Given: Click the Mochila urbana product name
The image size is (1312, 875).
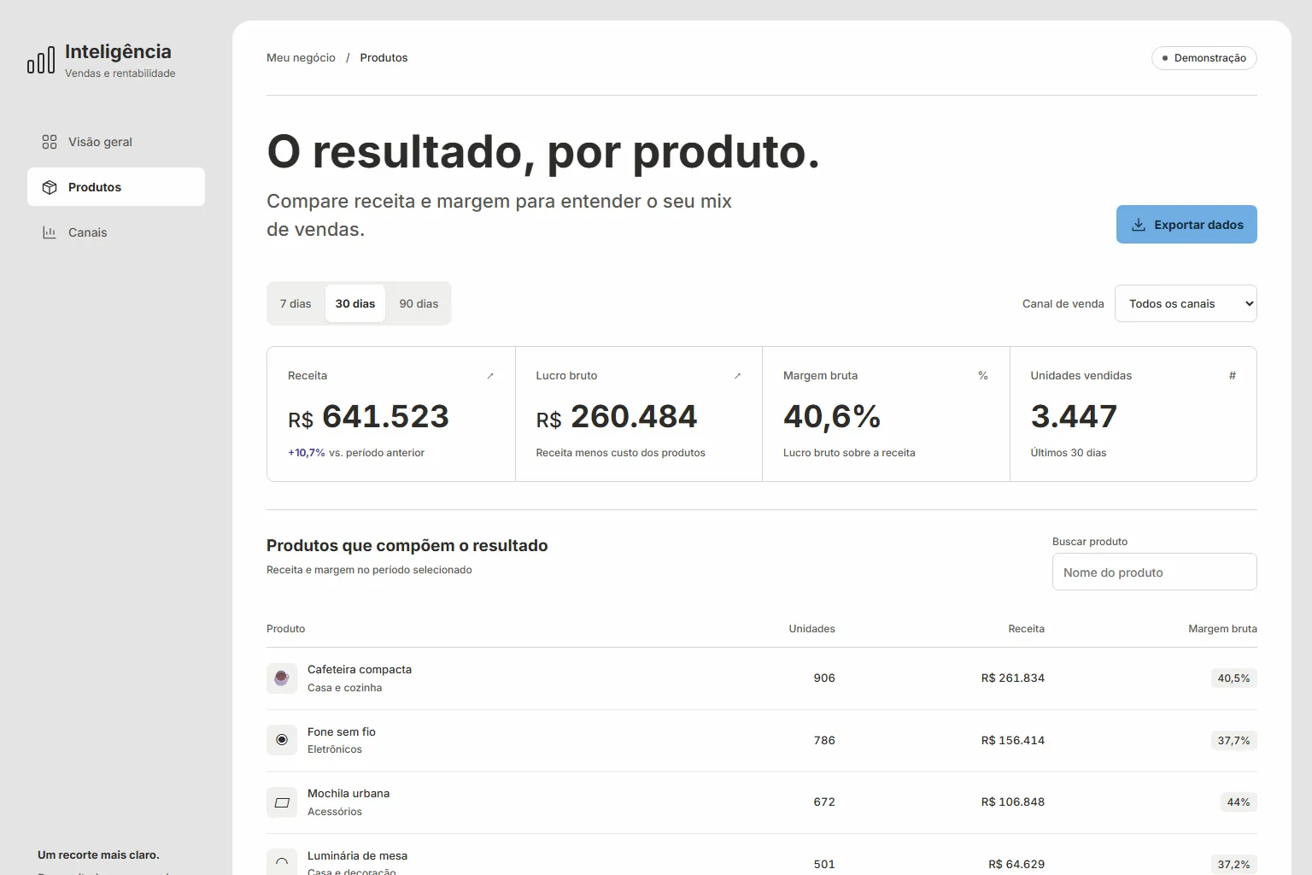Looking at the screenshot, I should pos(348,794).
